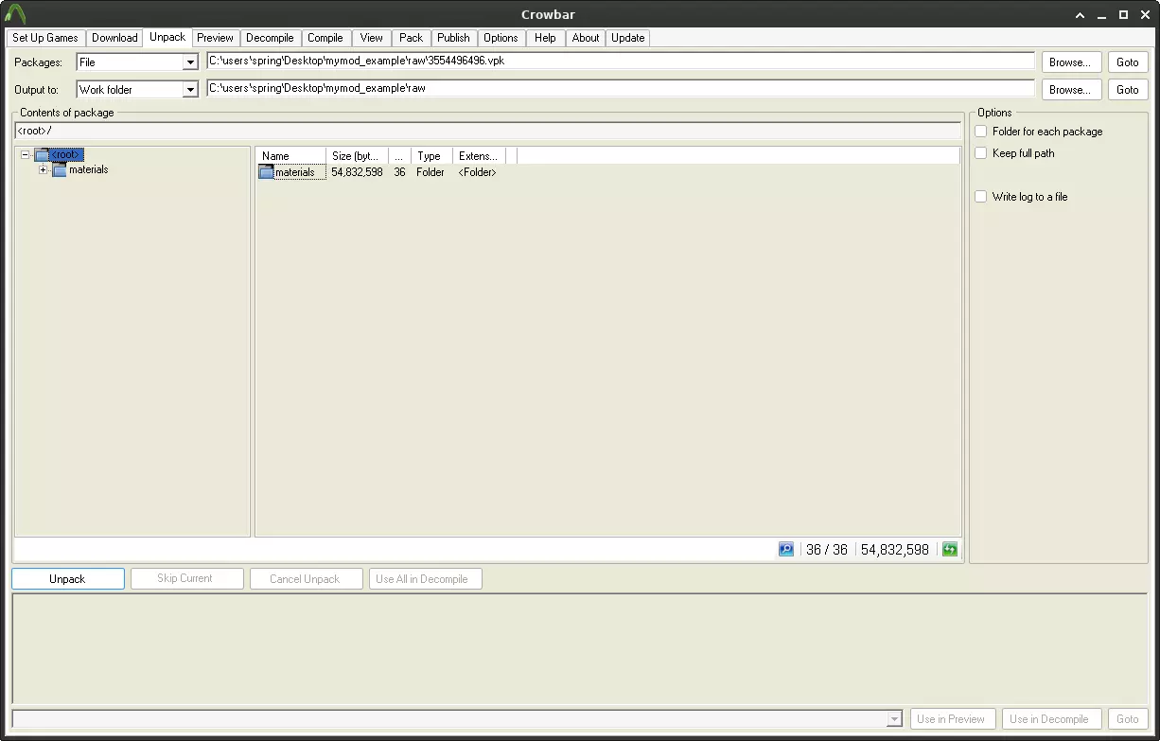
Task: Click the bottom-right Goto button
Action: (1128, 719)
